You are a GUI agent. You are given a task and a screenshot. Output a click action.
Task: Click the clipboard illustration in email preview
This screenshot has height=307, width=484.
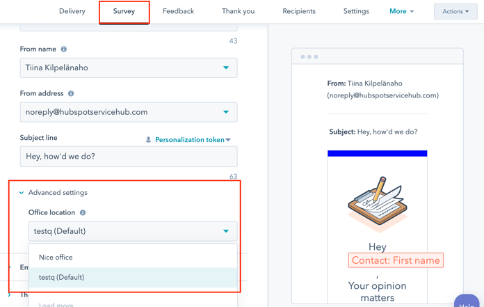tap(377, 204)
